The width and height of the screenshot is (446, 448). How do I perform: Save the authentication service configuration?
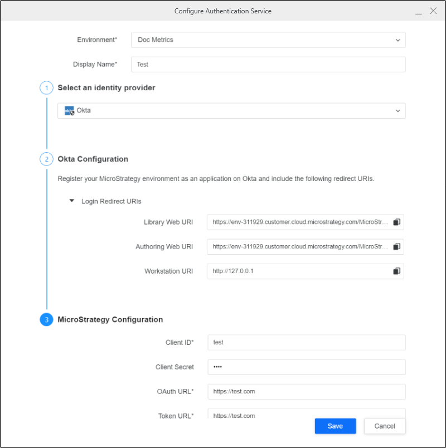(x=336, y=426)
